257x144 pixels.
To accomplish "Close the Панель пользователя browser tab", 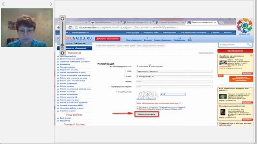I will coord(215,22).
